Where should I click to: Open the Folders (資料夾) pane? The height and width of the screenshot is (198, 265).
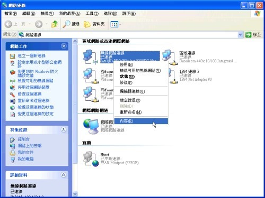tap(94, 24)
